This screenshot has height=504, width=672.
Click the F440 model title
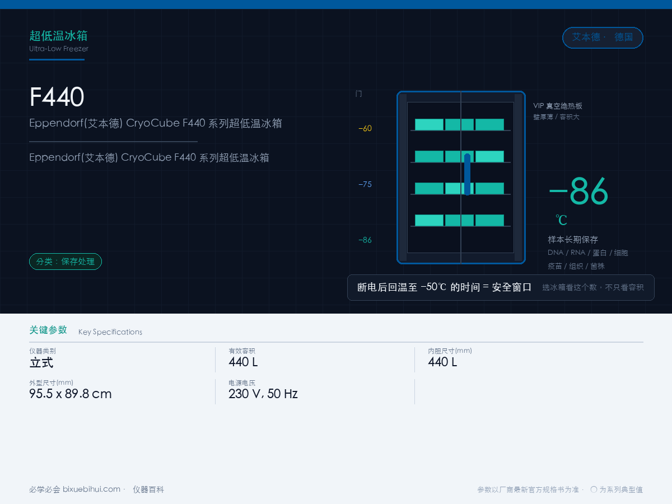click(57, 97)
